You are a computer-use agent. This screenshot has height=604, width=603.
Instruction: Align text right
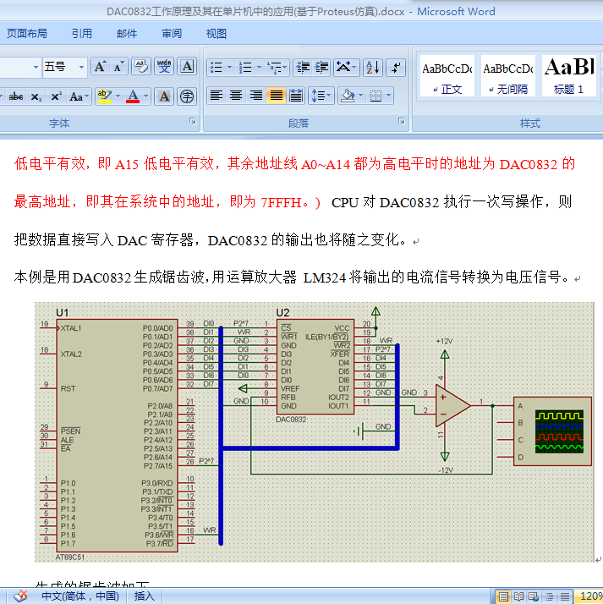[x=256, y=96]
